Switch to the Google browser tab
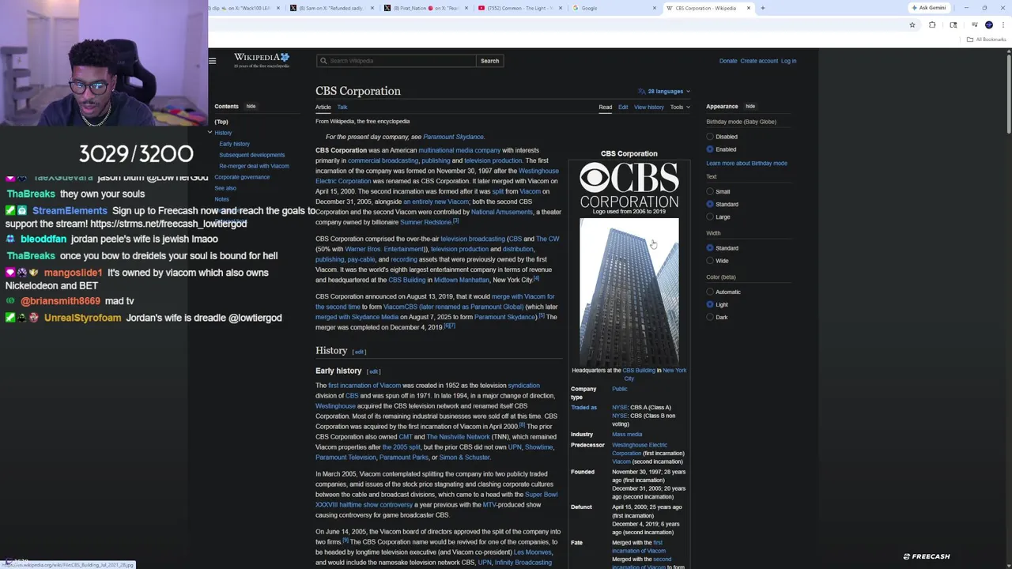The image size is (1012, 569). point(613,8)
